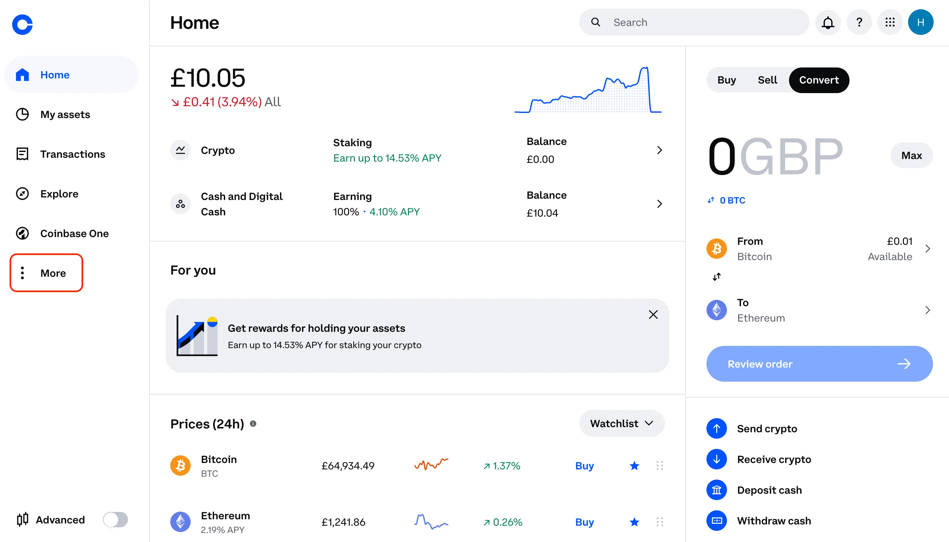This screenshot has height=542, width=949.
Task: Expand the Crypto balance row chevron
Action: click(x=659, y=150)
